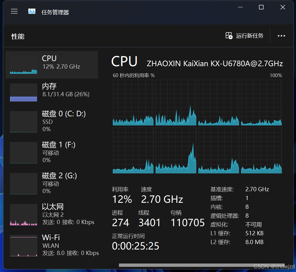Select the 以太网 network item
This screenshot has height=272, width=296.
pyautogui.click(x=52, y=214)
